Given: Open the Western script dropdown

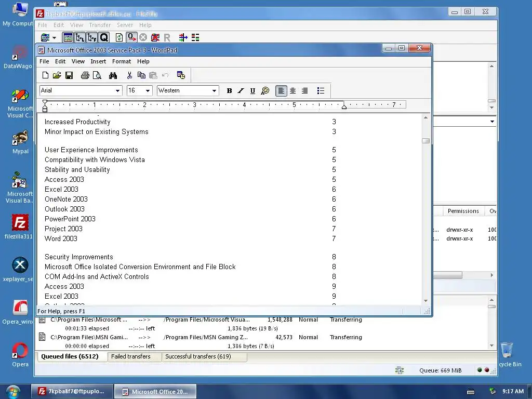Looking at the screenshot, I should coord(214,90).
